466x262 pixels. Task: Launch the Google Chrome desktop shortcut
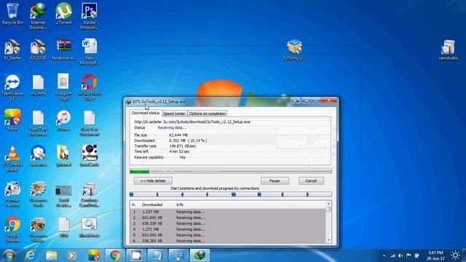12,229
